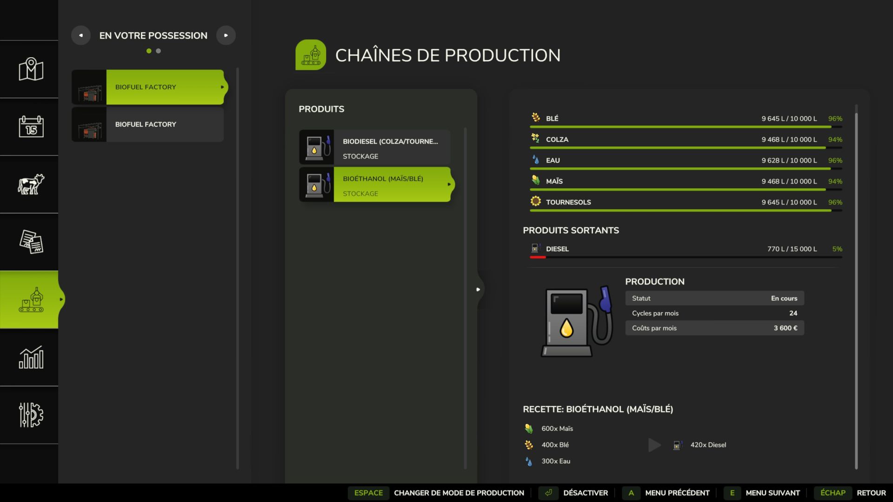Image resolution: width=893 pixels, height=502 pixels.
Task: Go to next ownership category arrow
Action: (226, 35)
